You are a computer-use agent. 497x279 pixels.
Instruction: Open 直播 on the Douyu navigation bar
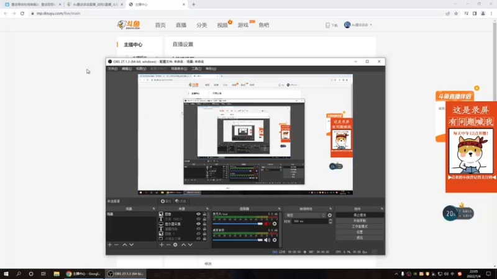coord(181,25)
